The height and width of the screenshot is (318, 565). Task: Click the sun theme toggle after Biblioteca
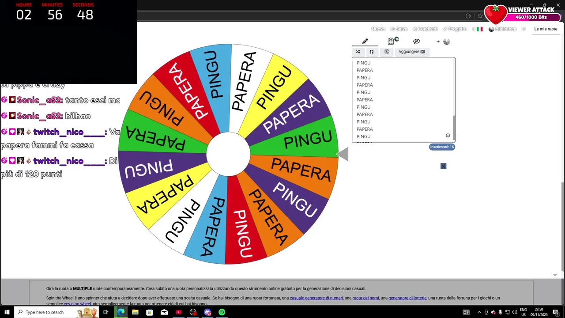524,29
